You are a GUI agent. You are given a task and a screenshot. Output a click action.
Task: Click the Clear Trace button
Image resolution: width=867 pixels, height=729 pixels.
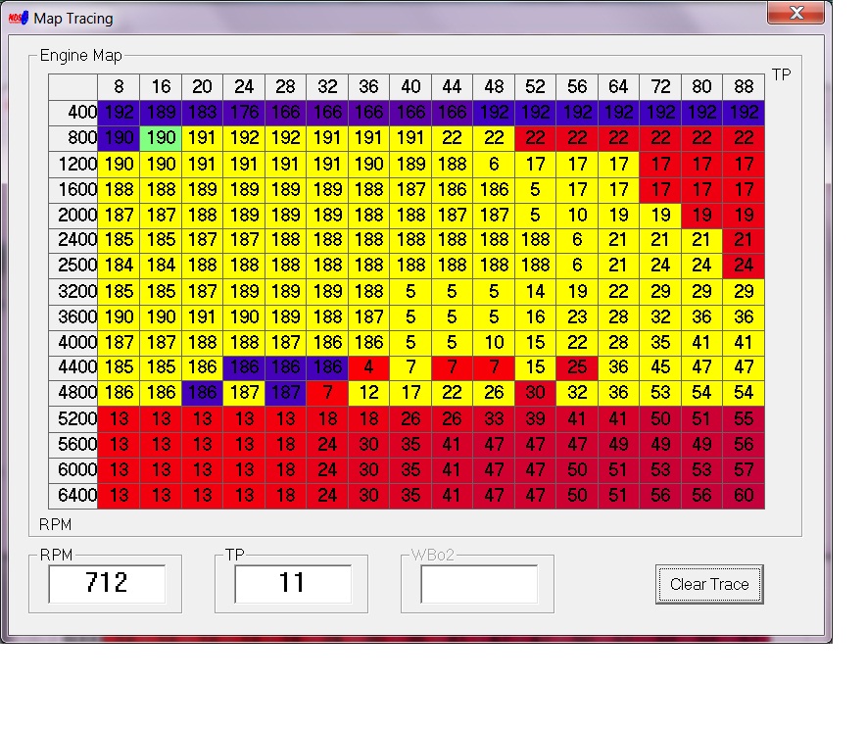708,584
